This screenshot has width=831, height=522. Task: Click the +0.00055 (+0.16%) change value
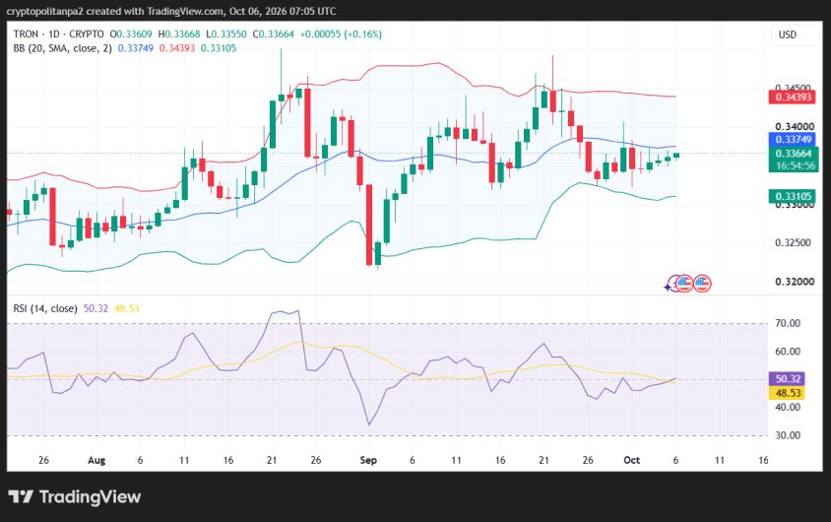pyautogui.click(x=341, y=33)
